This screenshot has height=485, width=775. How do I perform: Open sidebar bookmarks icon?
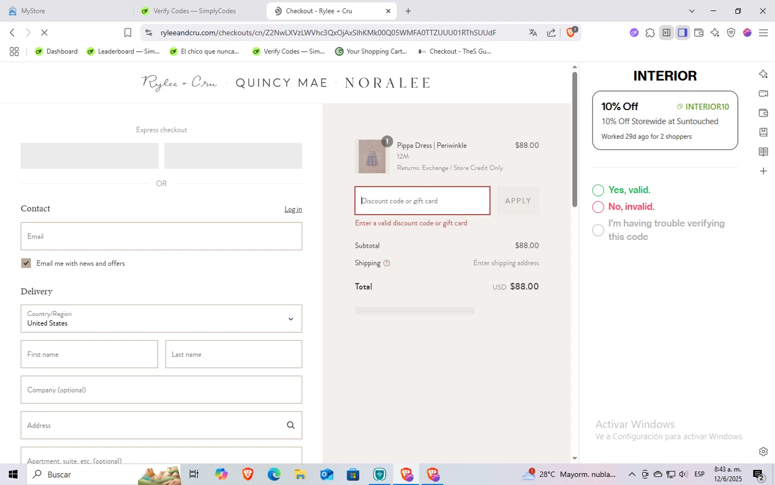763,132
